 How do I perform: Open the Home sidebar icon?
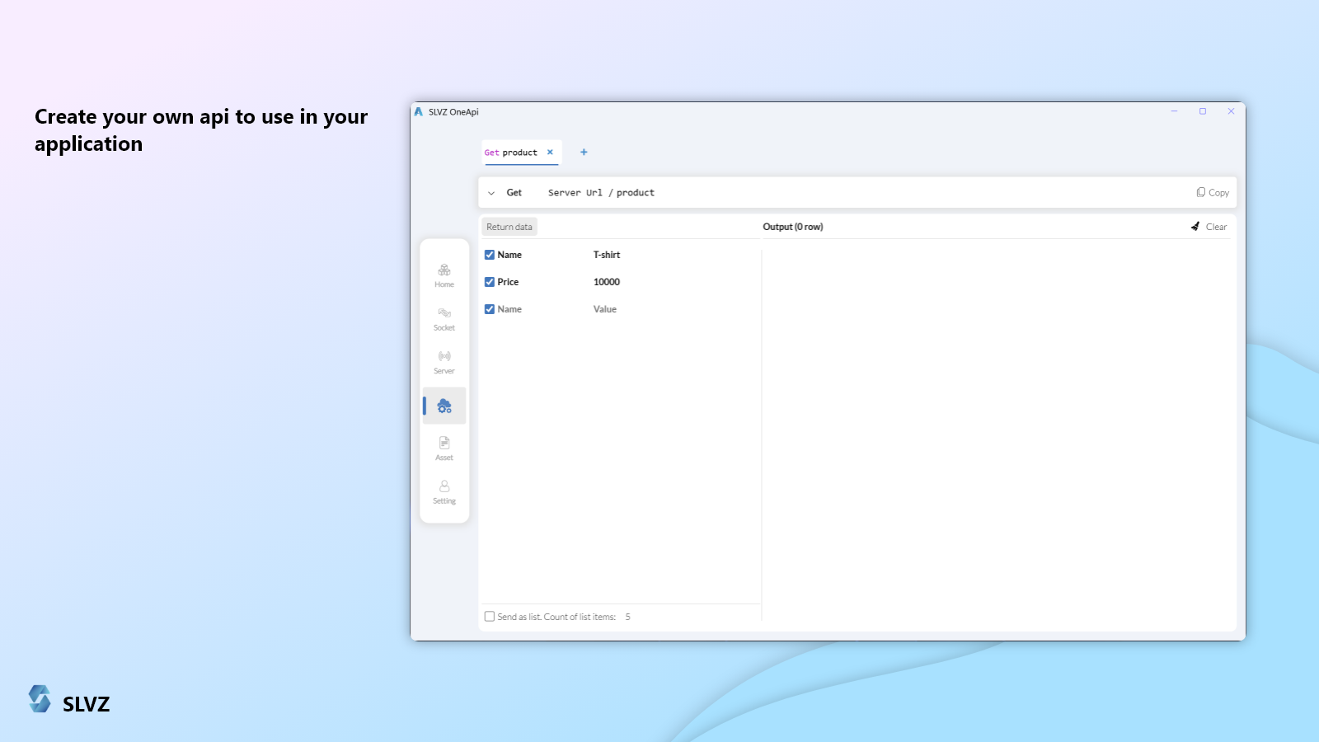pos(444,275)
